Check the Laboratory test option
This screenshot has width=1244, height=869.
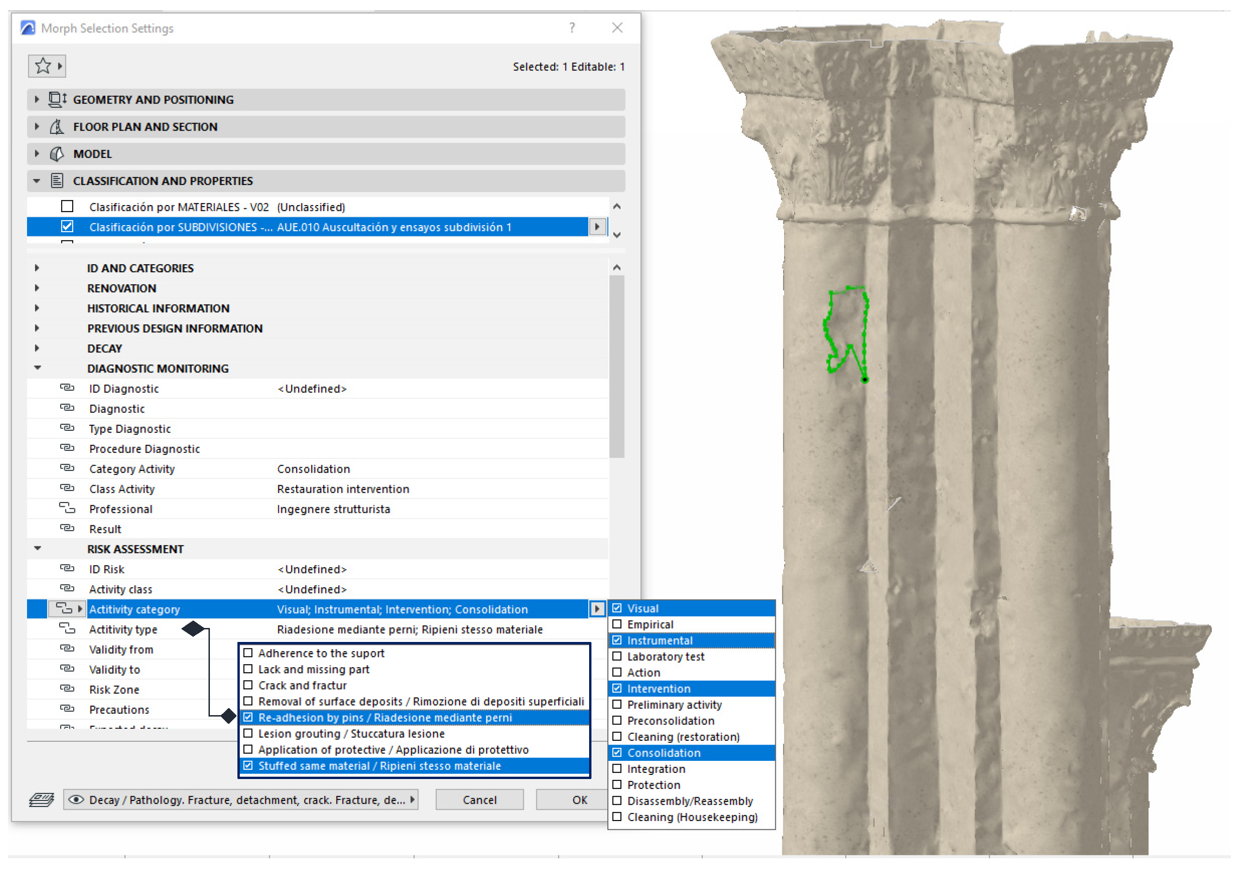(617, 656)
